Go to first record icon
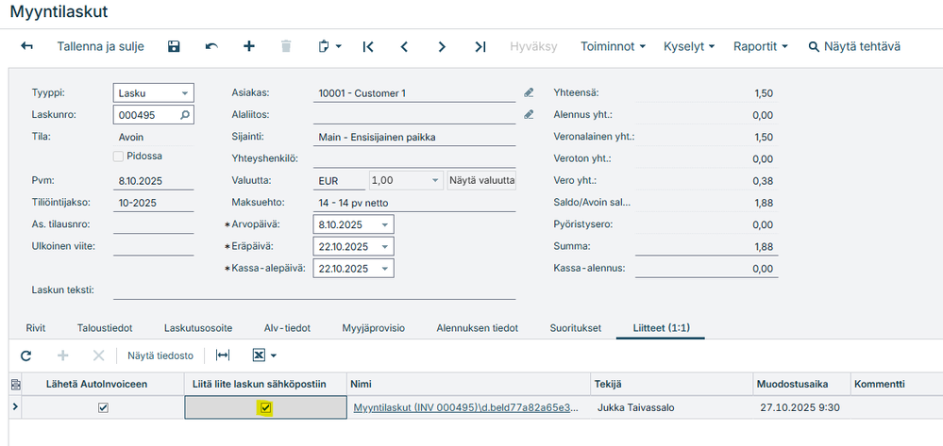 (368, 46)
